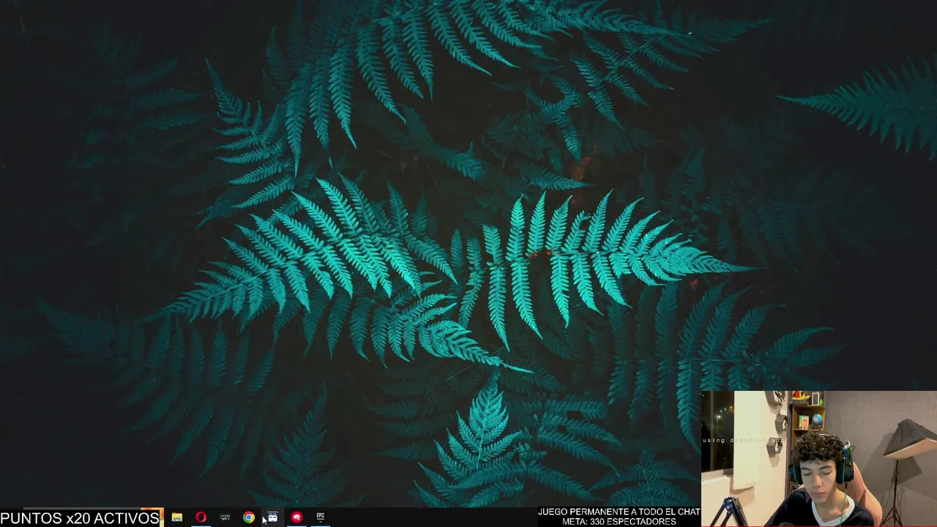Open File Explorer from the taskbar
The image size is (937, 527).
point(177,517)
